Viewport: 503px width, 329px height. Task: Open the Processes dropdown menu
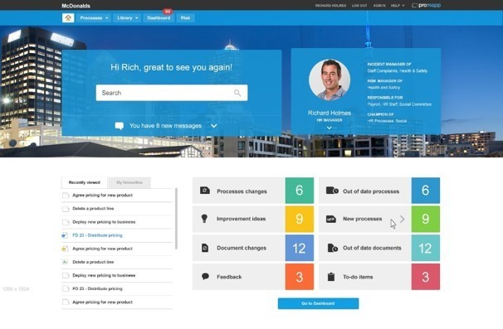click(94, 18)
